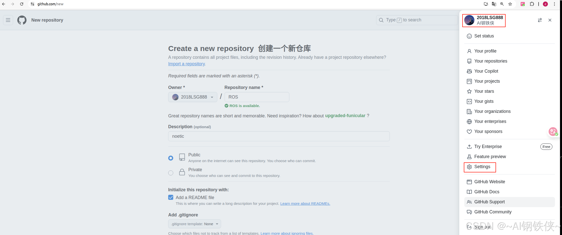
Task: Click the New repository header title
Action: point(47,20)
